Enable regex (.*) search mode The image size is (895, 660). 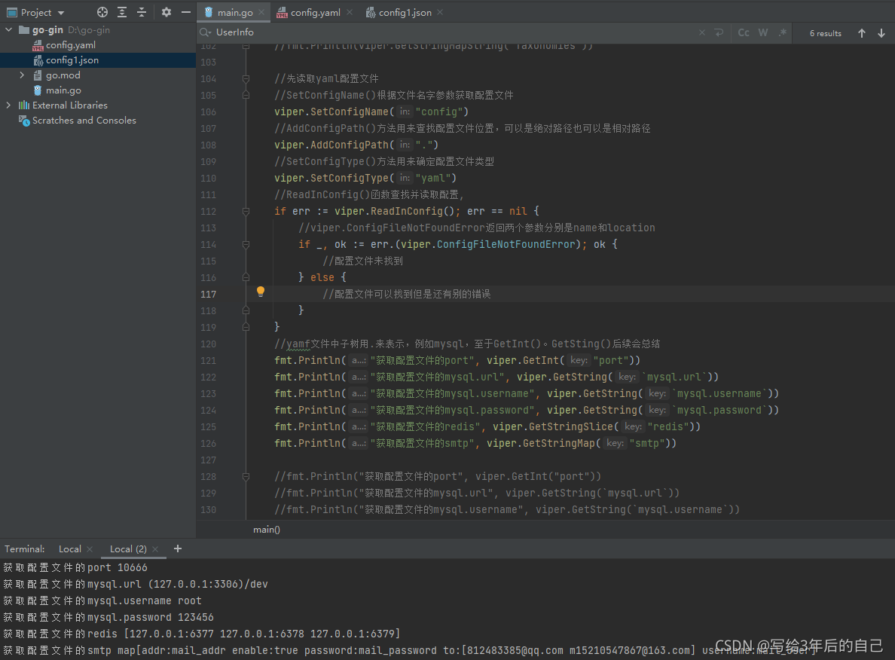coord(782,32)
